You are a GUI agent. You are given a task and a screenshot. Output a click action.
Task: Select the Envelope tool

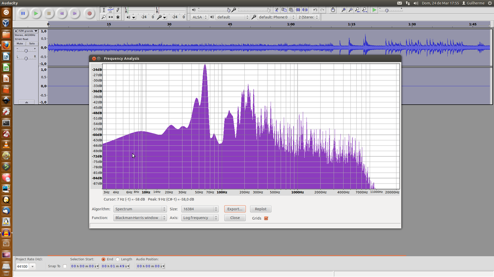(110, 10)
